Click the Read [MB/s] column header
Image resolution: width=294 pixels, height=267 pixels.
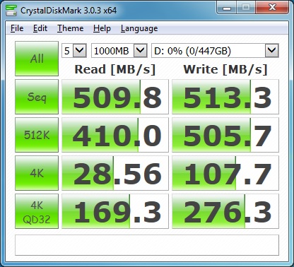(115, 69)
